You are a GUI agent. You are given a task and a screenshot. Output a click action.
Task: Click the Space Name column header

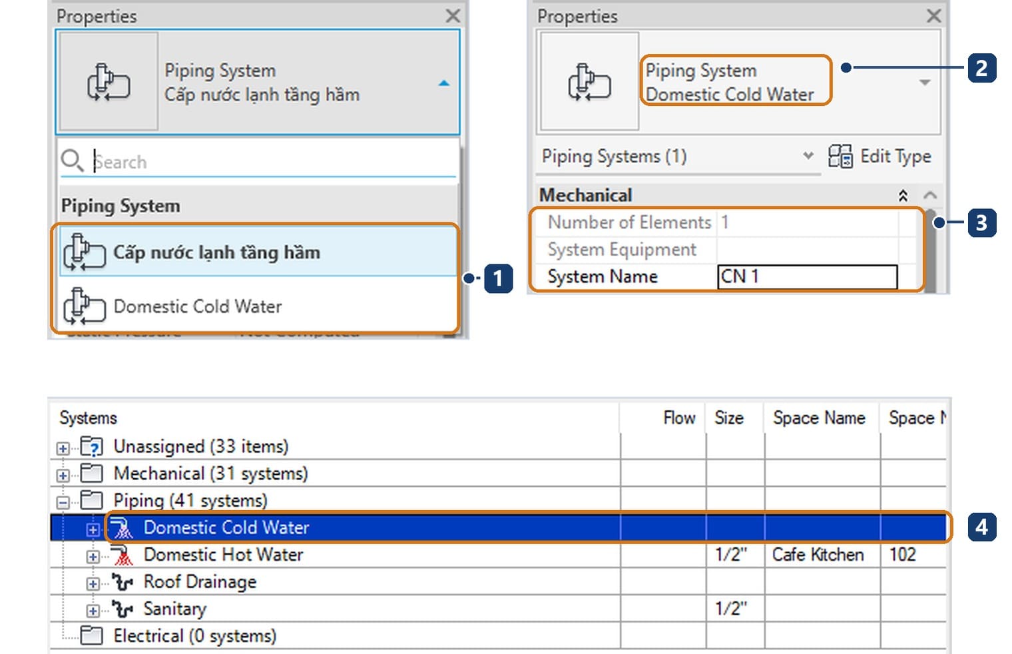click(819, 418)
